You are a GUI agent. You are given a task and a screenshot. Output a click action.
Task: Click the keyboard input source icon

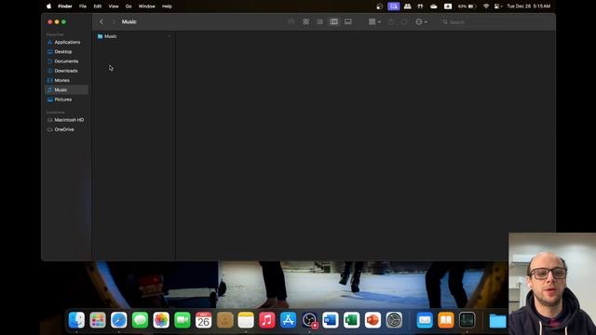(x=448, y=7)
